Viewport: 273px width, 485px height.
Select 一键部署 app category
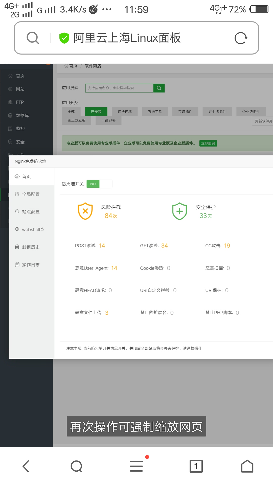(x=108, y=120)
